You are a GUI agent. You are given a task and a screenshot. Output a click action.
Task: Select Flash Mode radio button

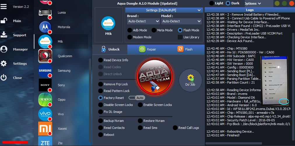[180, 30]
